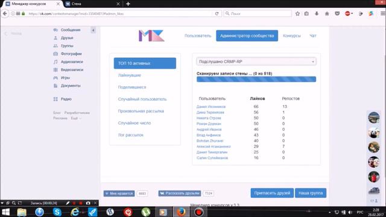Image resolution: width=386 pixels, height=217 pixels.
Task: Open uTorrent from the taskbar
Action: coord(146,212)
